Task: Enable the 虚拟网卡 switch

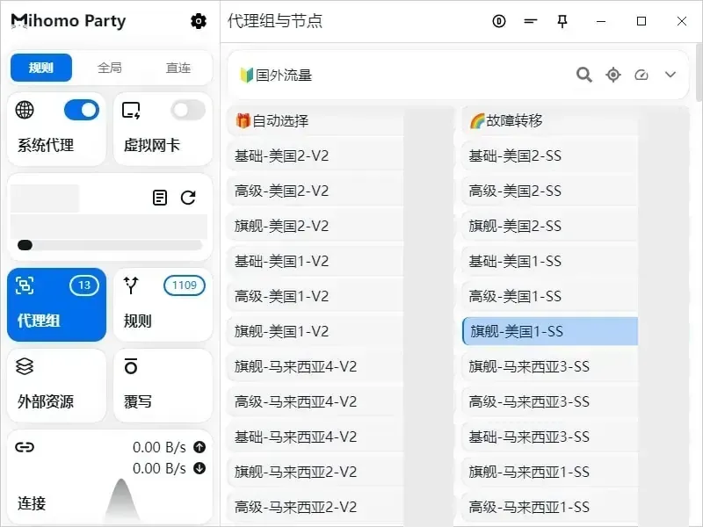Action: click(x=188, y=111)
